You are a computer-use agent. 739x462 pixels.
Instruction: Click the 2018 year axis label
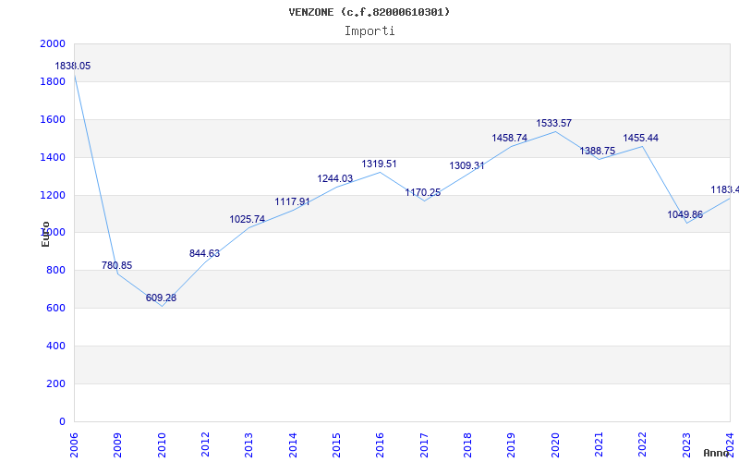coord(467,444)
